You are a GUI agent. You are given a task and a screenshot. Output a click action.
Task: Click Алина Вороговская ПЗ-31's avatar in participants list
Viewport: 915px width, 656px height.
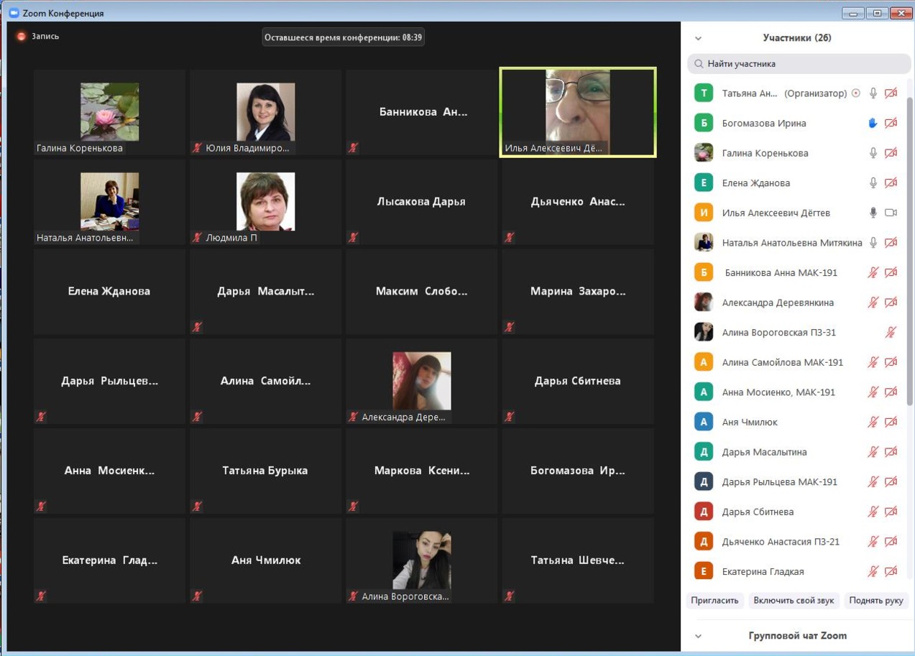(704, 333)
